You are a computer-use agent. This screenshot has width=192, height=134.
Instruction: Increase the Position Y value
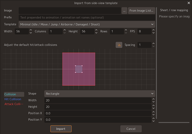(x=154, y=118)
